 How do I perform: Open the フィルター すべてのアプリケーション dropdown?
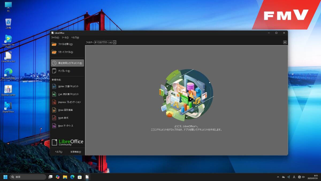[x=105, y=42]
